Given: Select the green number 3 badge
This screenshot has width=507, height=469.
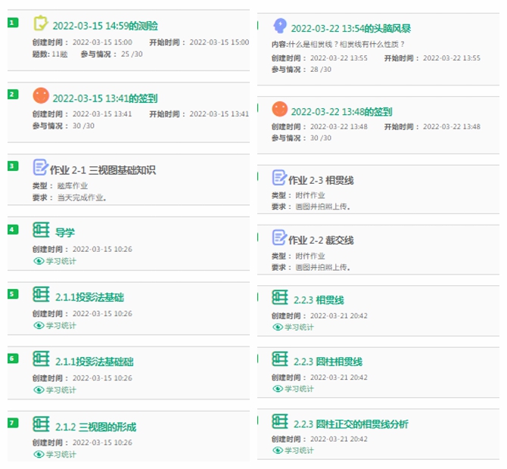Looking at the screenshot, I should (13, 166).
